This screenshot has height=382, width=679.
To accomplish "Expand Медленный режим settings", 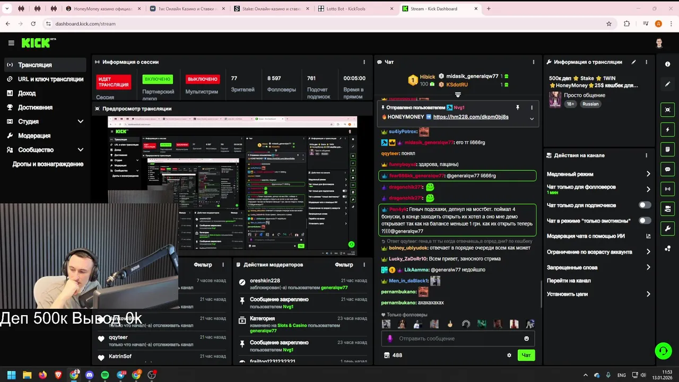I will tap(648, 174).
